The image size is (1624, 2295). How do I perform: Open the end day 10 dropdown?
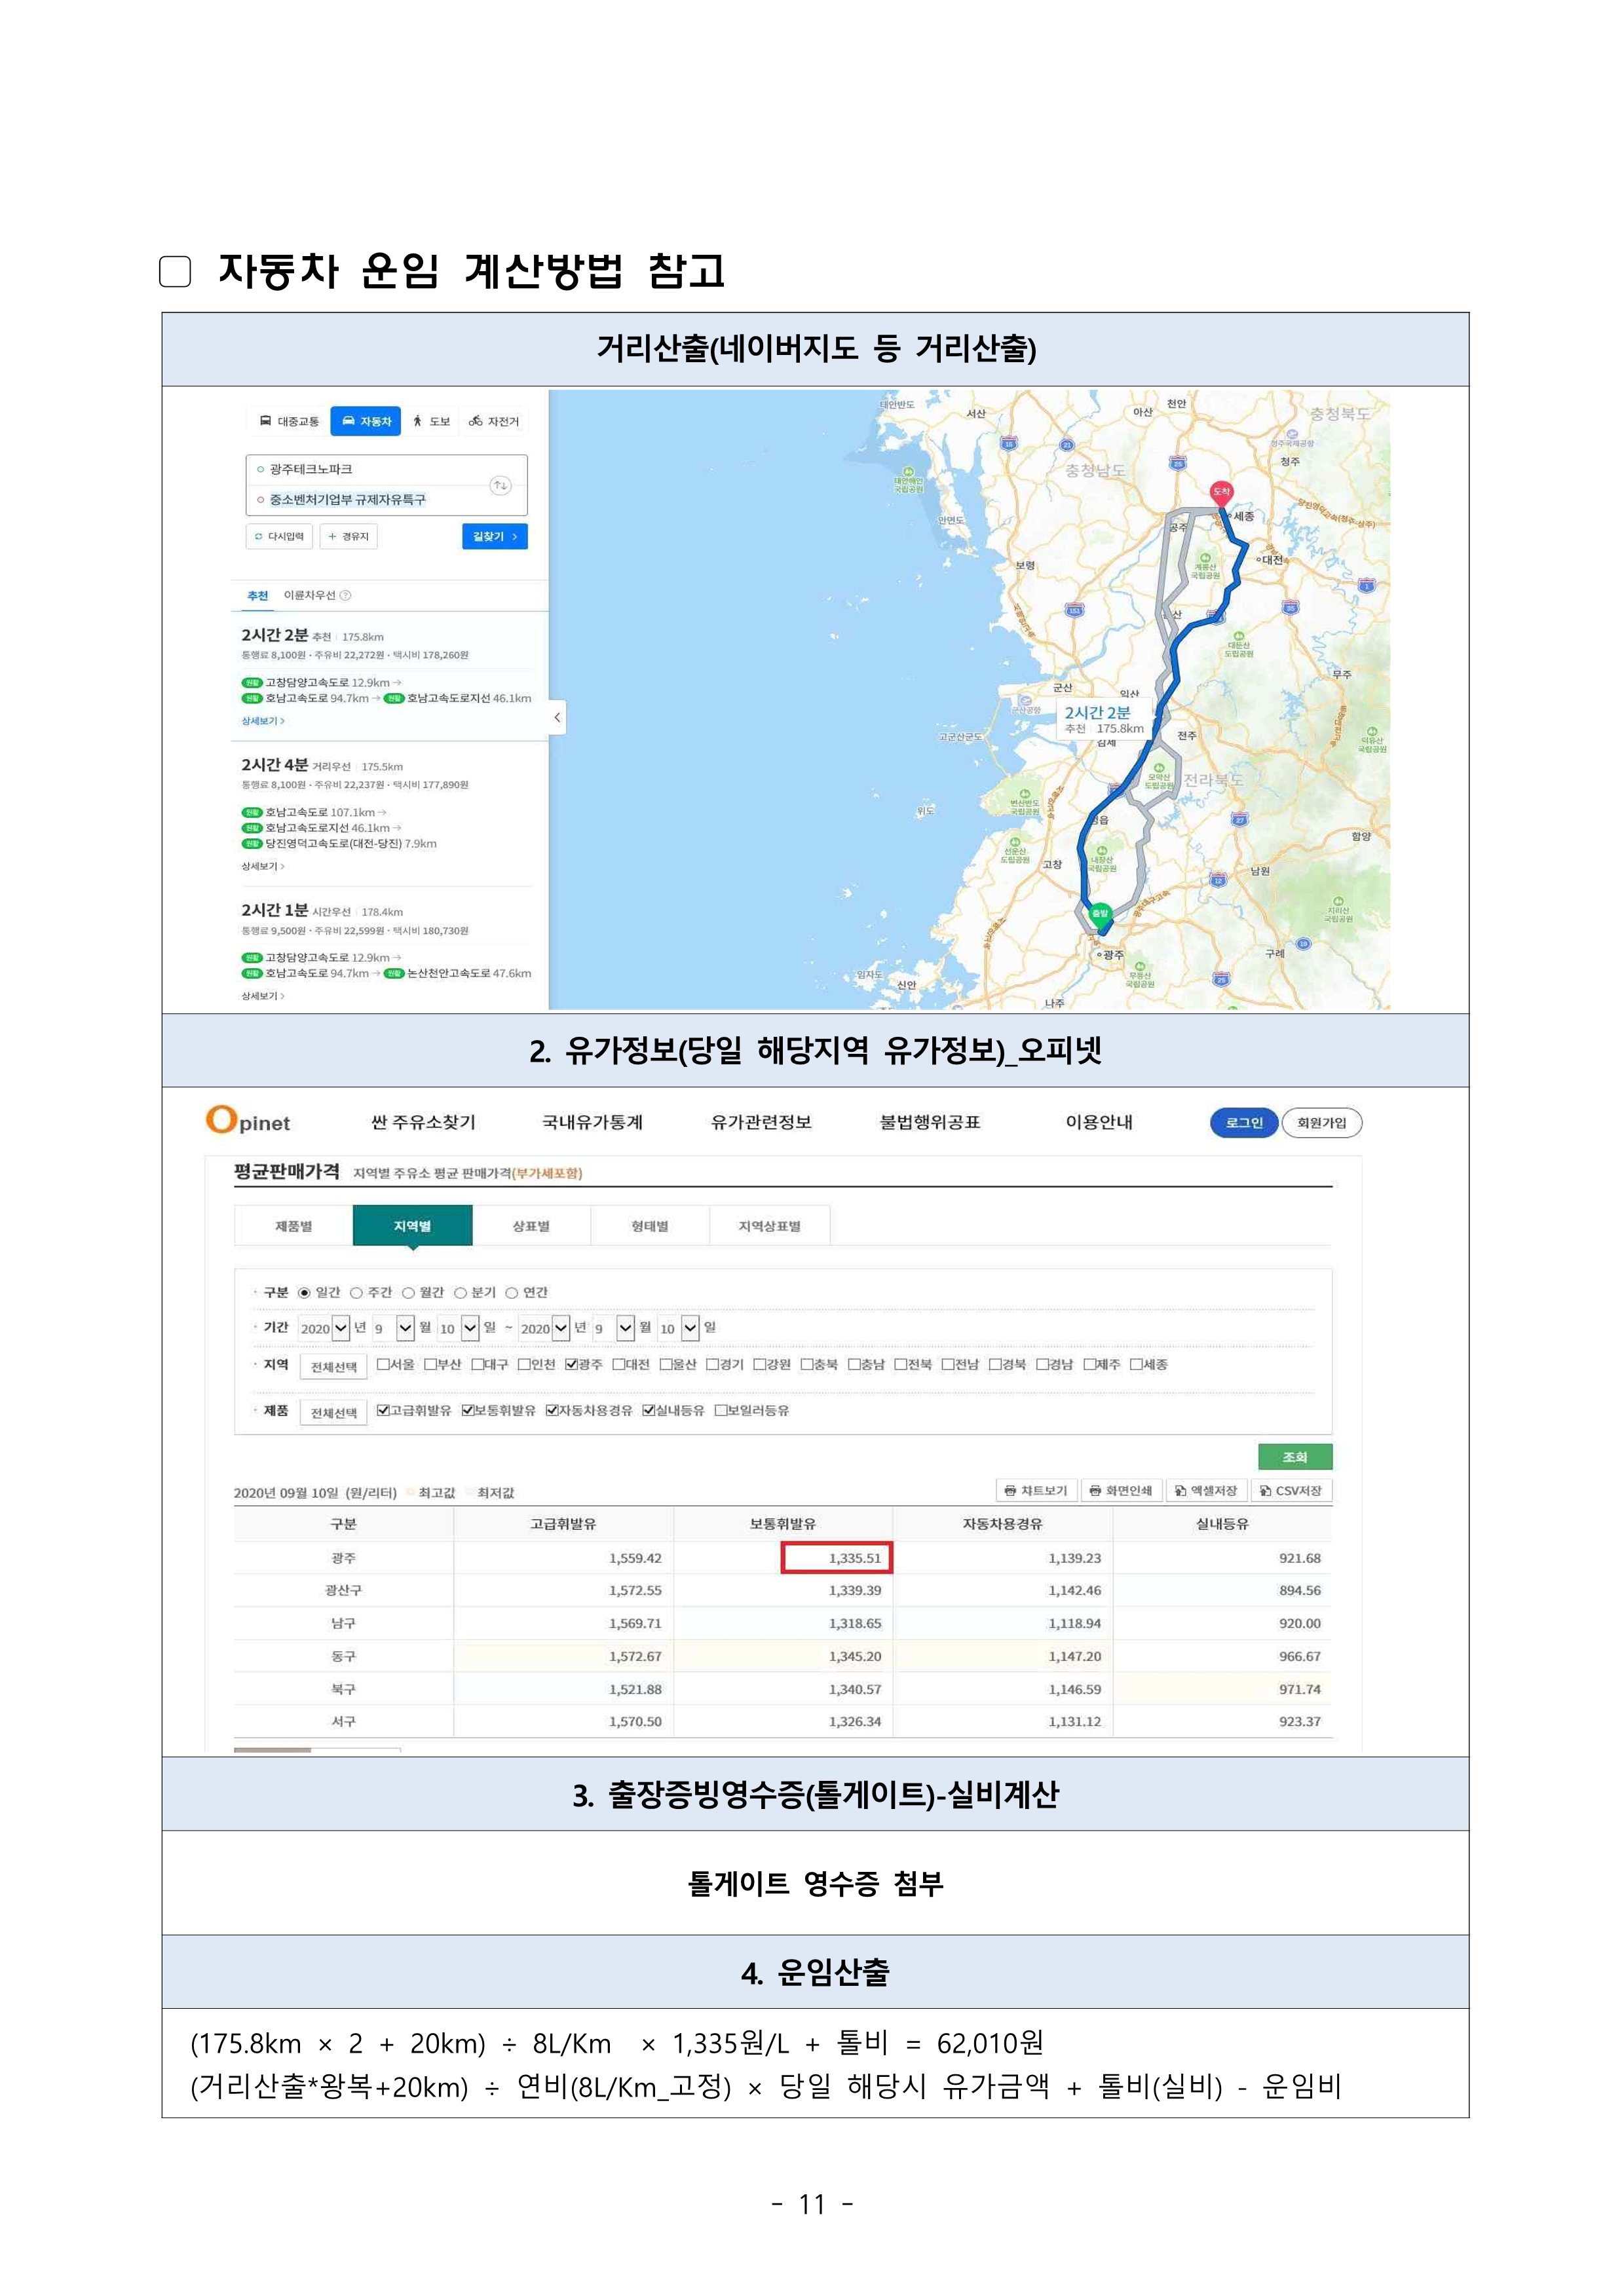(x=690, y=1328)
